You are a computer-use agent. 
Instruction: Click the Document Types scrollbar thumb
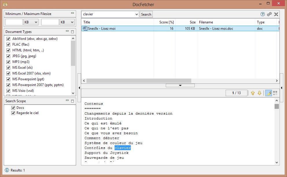(73, 53)
